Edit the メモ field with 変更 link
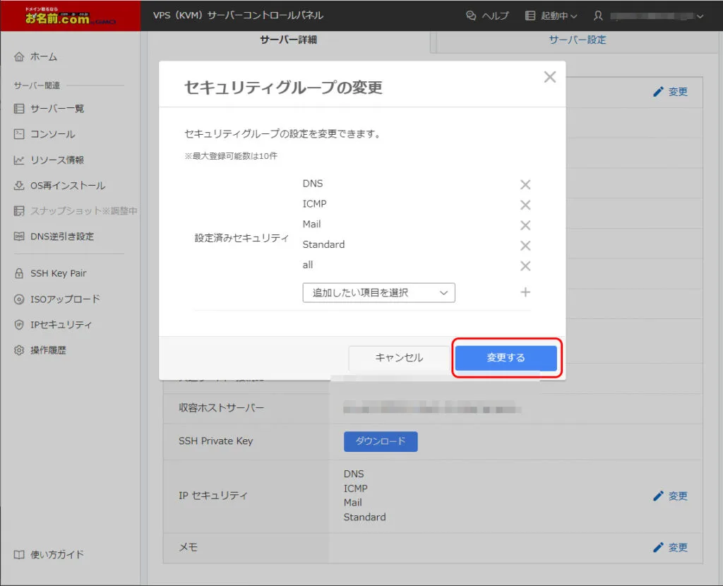 670,547
